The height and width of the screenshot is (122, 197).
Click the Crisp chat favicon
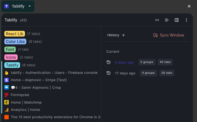click(x=7, y=87)
